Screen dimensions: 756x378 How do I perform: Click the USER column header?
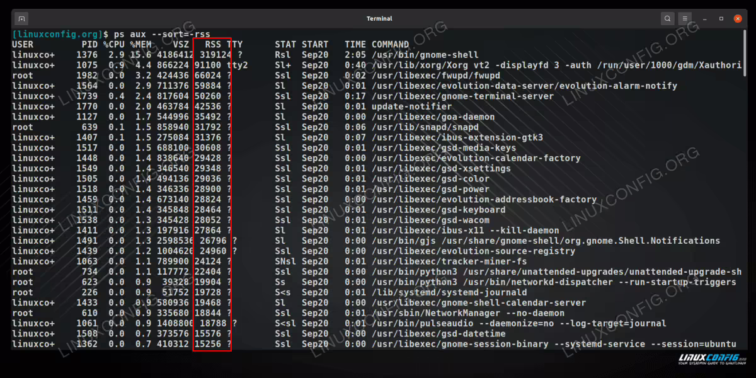(x=23, y=45)
